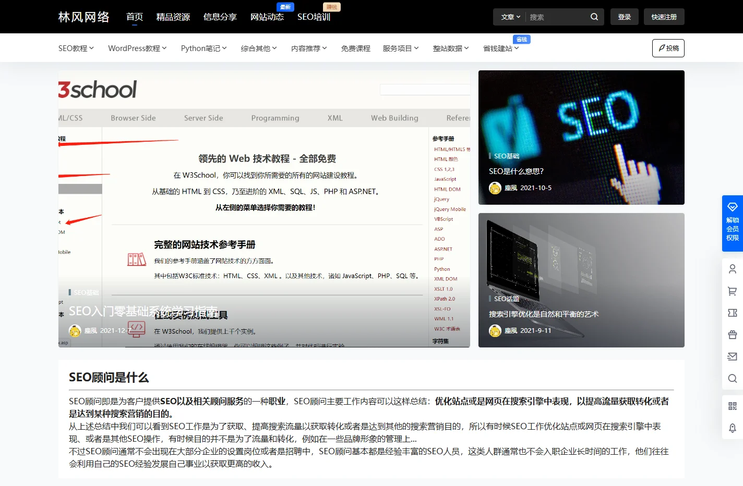The image size is (743, 486).
Task: Click author avatar on 搜索引擎优化 card
Action: coord(495,331)
